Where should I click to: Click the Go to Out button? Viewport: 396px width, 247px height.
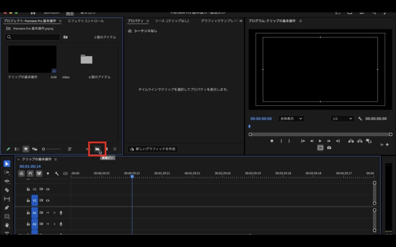338,141
